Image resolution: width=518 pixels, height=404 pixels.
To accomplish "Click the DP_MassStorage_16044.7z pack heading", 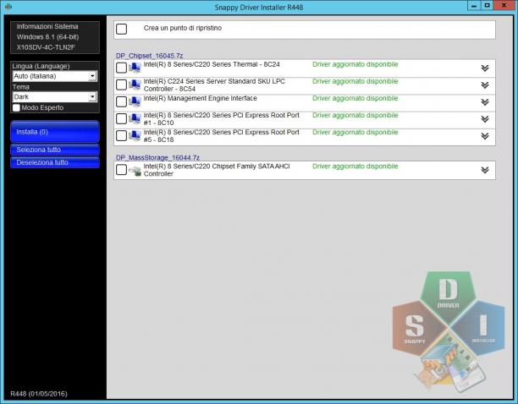I will pos(157,158).
